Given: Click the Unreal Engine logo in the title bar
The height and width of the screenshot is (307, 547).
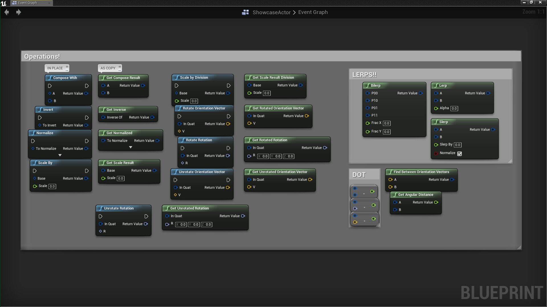Looking at the screenshot, I should tap(4, 3).
